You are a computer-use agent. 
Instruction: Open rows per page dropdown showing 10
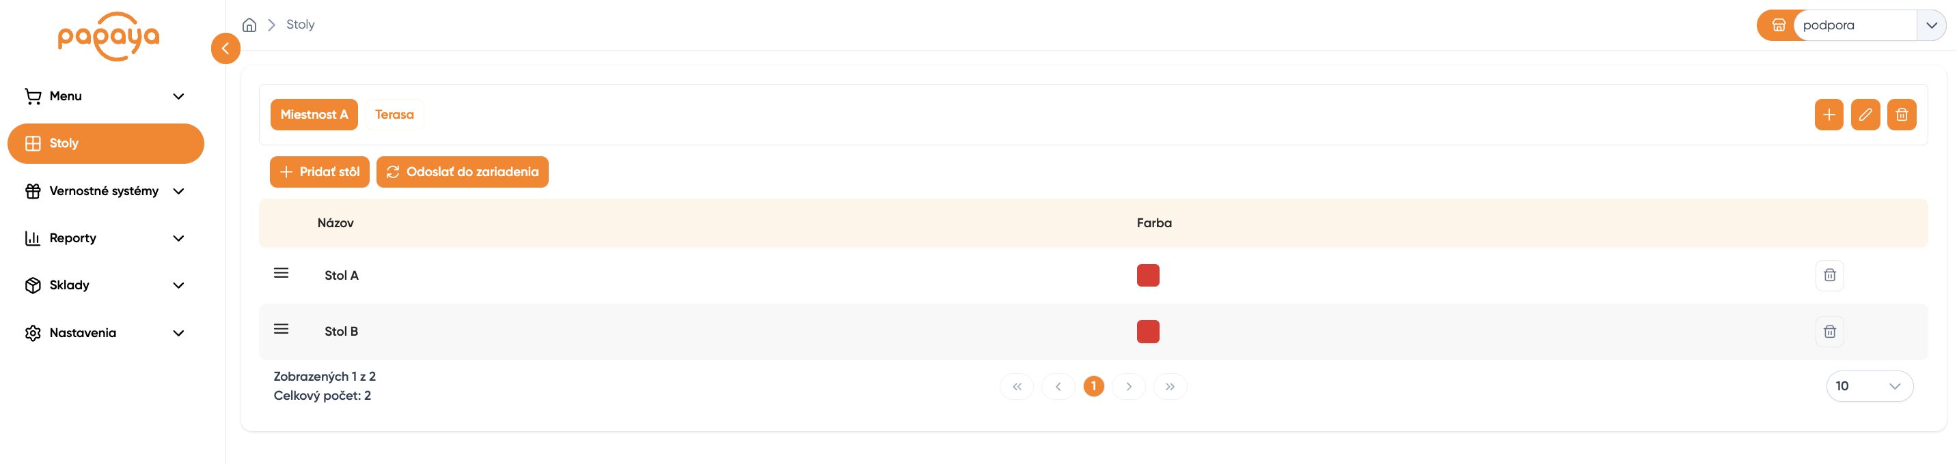click(x=1869, y=387)
